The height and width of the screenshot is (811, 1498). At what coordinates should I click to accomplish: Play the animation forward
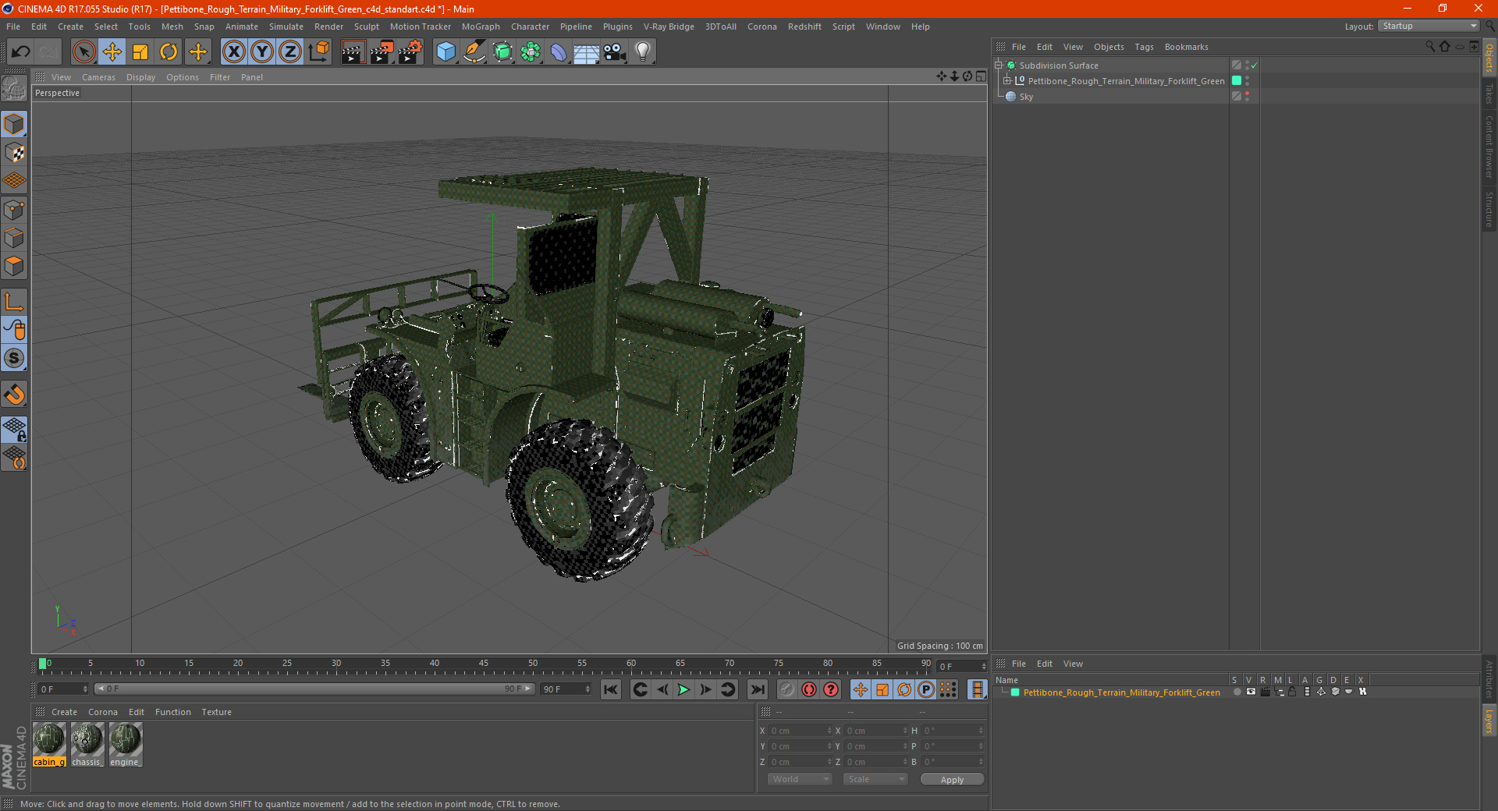(x=683, y=689)
